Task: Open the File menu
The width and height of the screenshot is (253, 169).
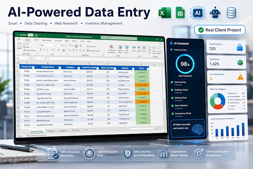Action: coord(19,39)
